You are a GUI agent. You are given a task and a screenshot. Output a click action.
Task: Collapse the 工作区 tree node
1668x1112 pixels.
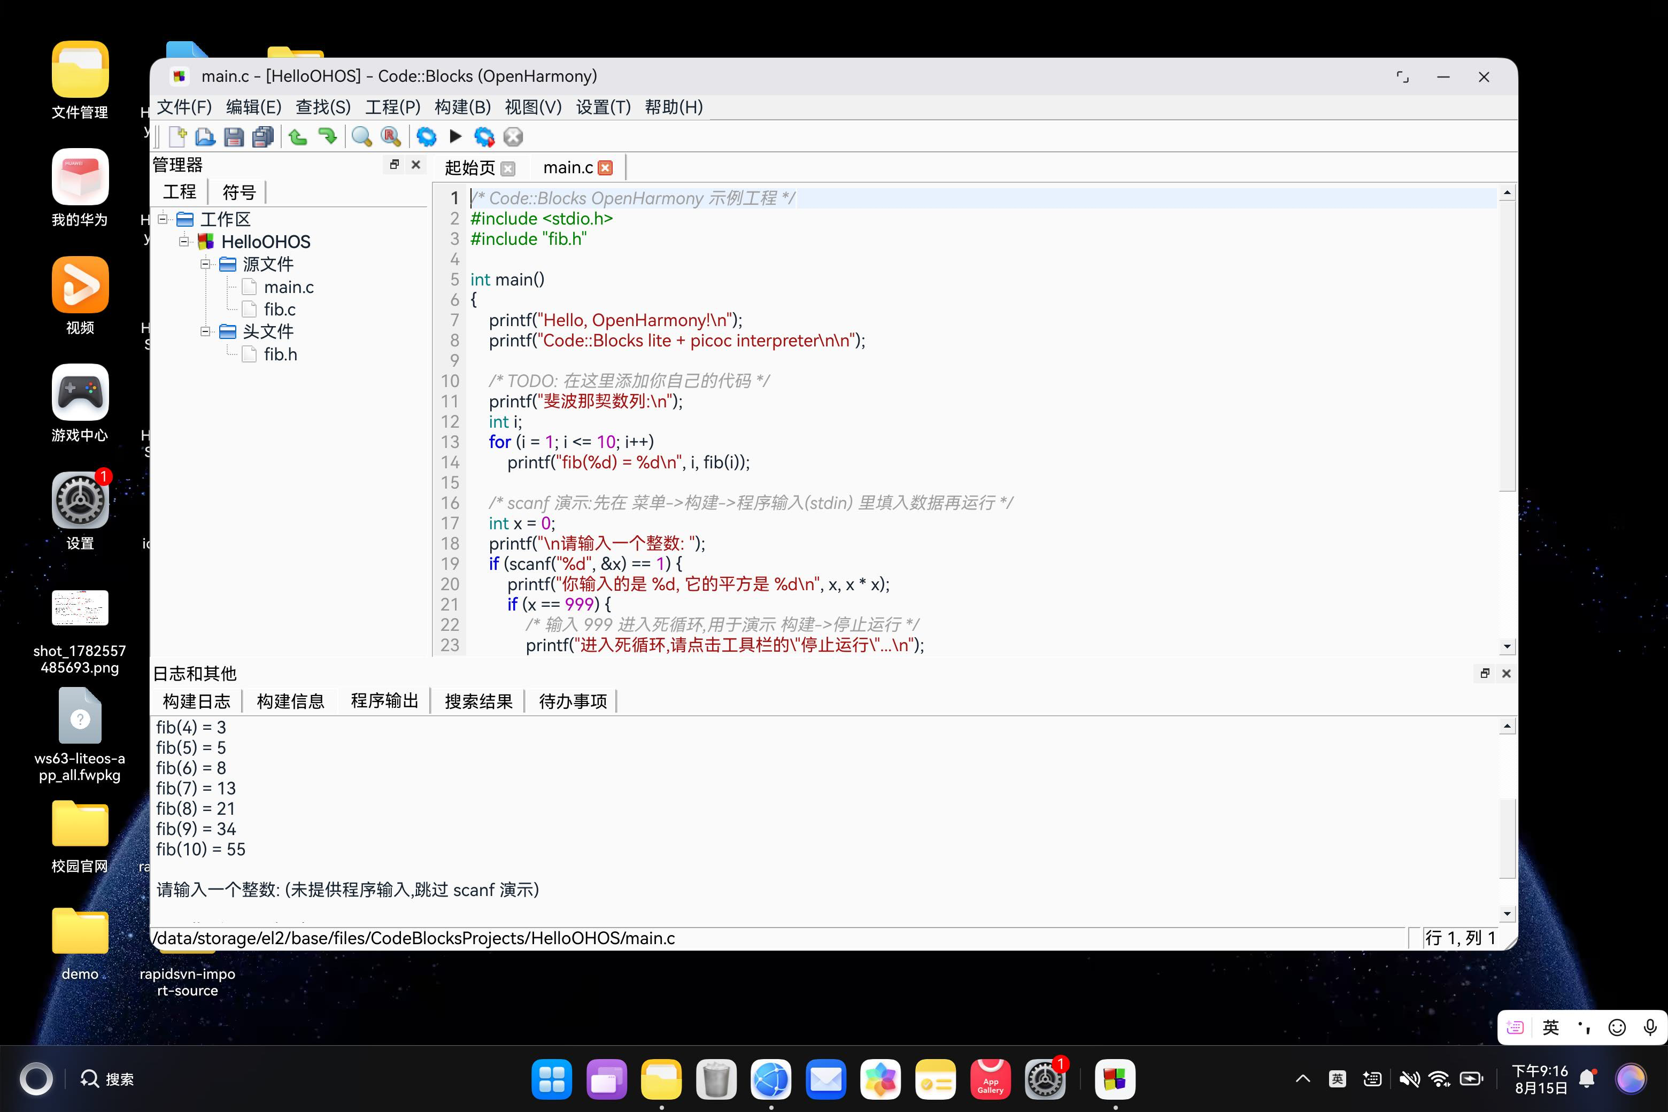[163, 219]
